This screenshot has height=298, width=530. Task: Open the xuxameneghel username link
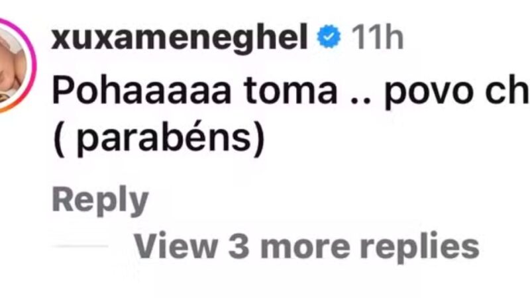coord(179,38)
